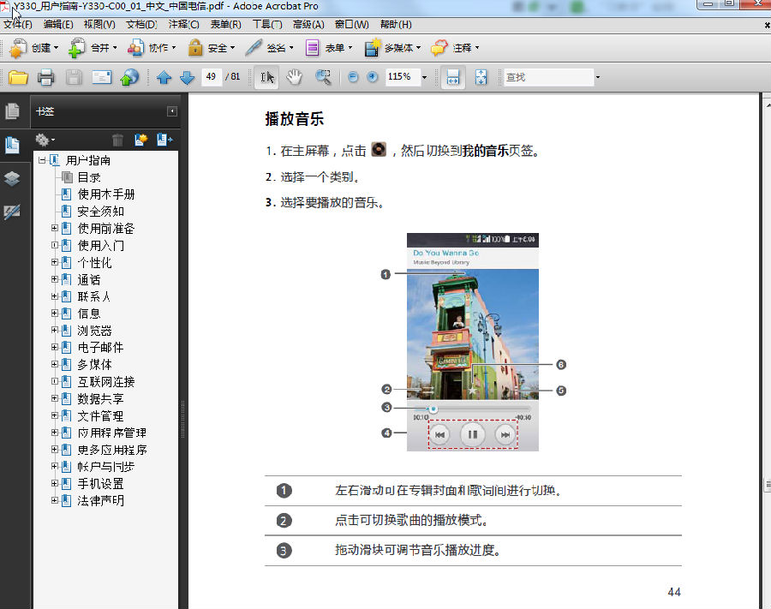The width and height of the screenshot is (771, 609).
Task: Open the page thumbnails navigation panel
Action: (13, 110)
